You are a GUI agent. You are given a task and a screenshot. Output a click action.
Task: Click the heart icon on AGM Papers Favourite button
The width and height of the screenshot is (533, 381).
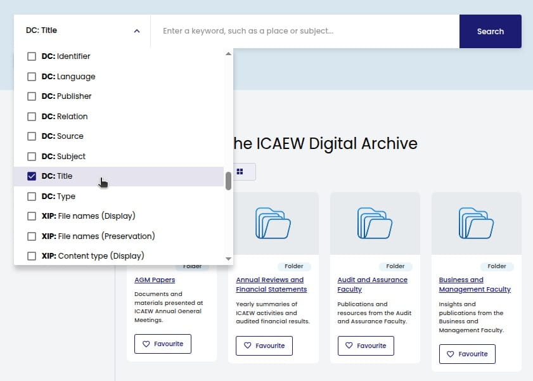coord(145,344)
